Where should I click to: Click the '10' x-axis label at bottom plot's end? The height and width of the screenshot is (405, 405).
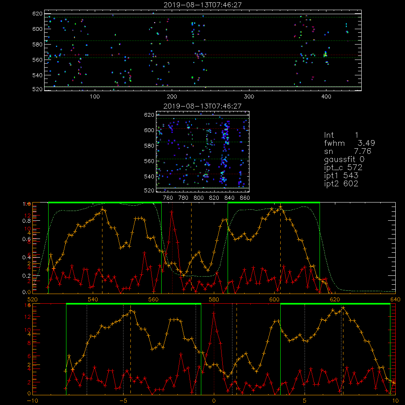(395, 401)
